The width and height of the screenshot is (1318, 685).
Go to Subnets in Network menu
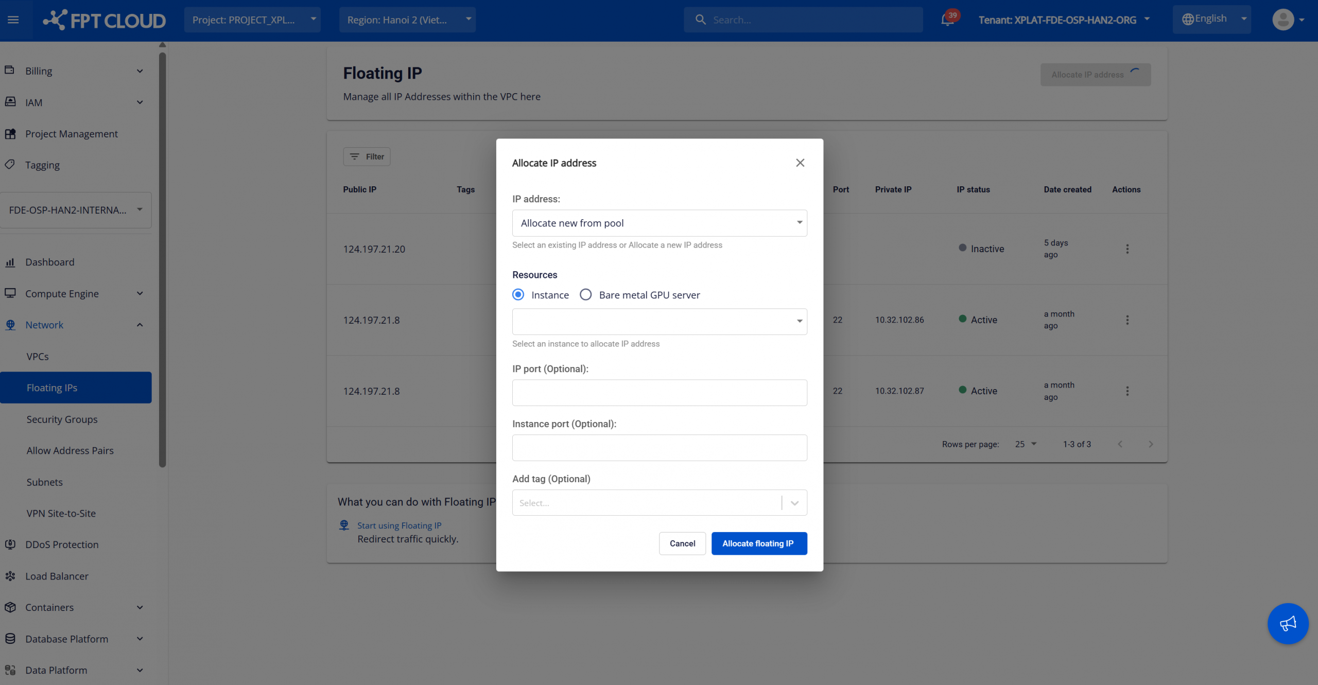(44, 482)
